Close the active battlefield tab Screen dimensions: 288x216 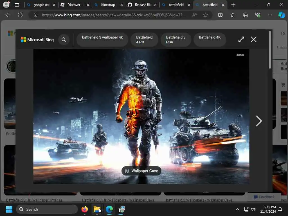tap(223, 5)
